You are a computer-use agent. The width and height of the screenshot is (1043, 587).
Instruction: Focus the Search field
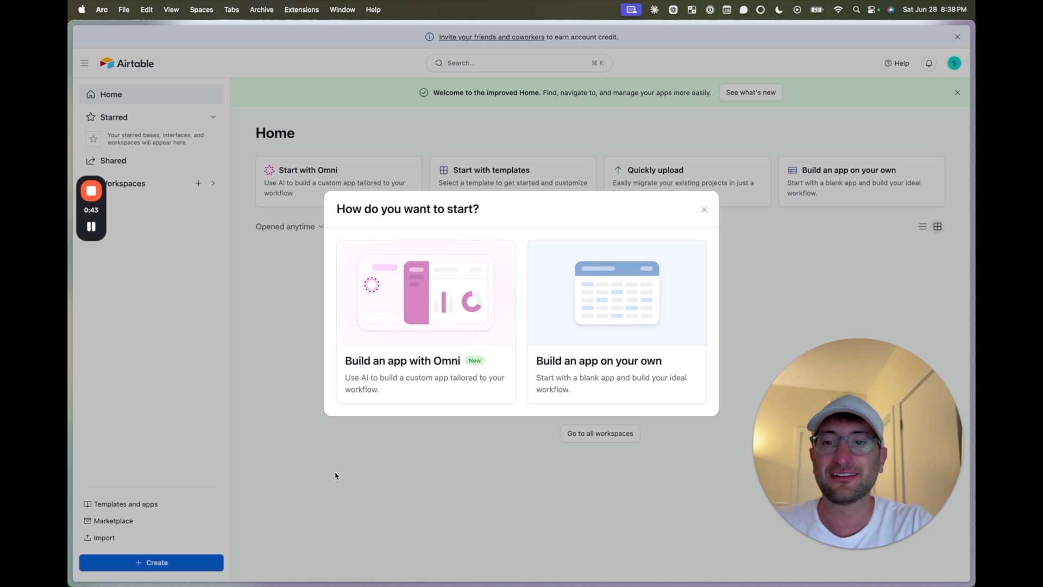point(519,63)
